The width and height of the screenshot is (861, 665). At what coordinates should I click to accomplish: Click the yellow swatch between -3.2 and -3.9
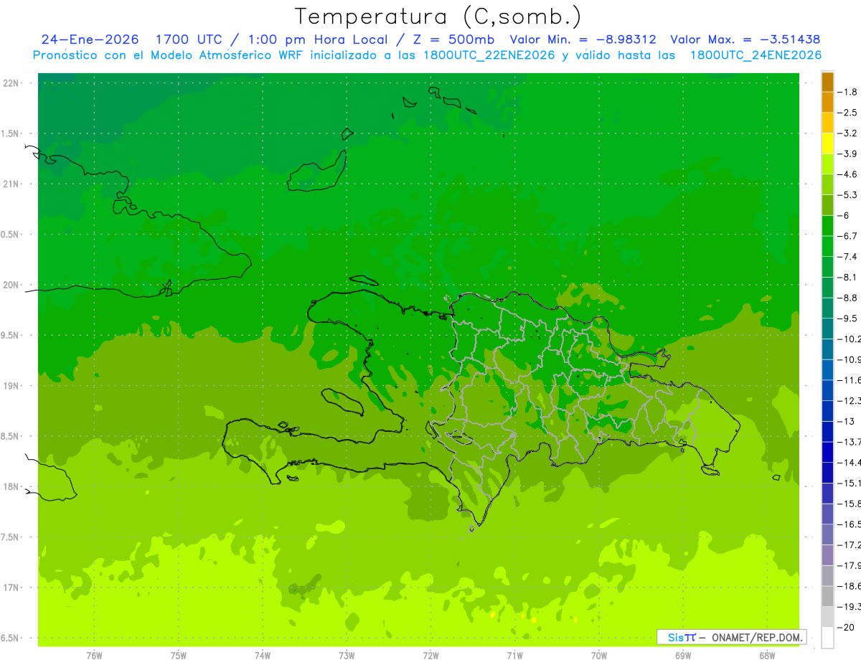pos(827,143)
